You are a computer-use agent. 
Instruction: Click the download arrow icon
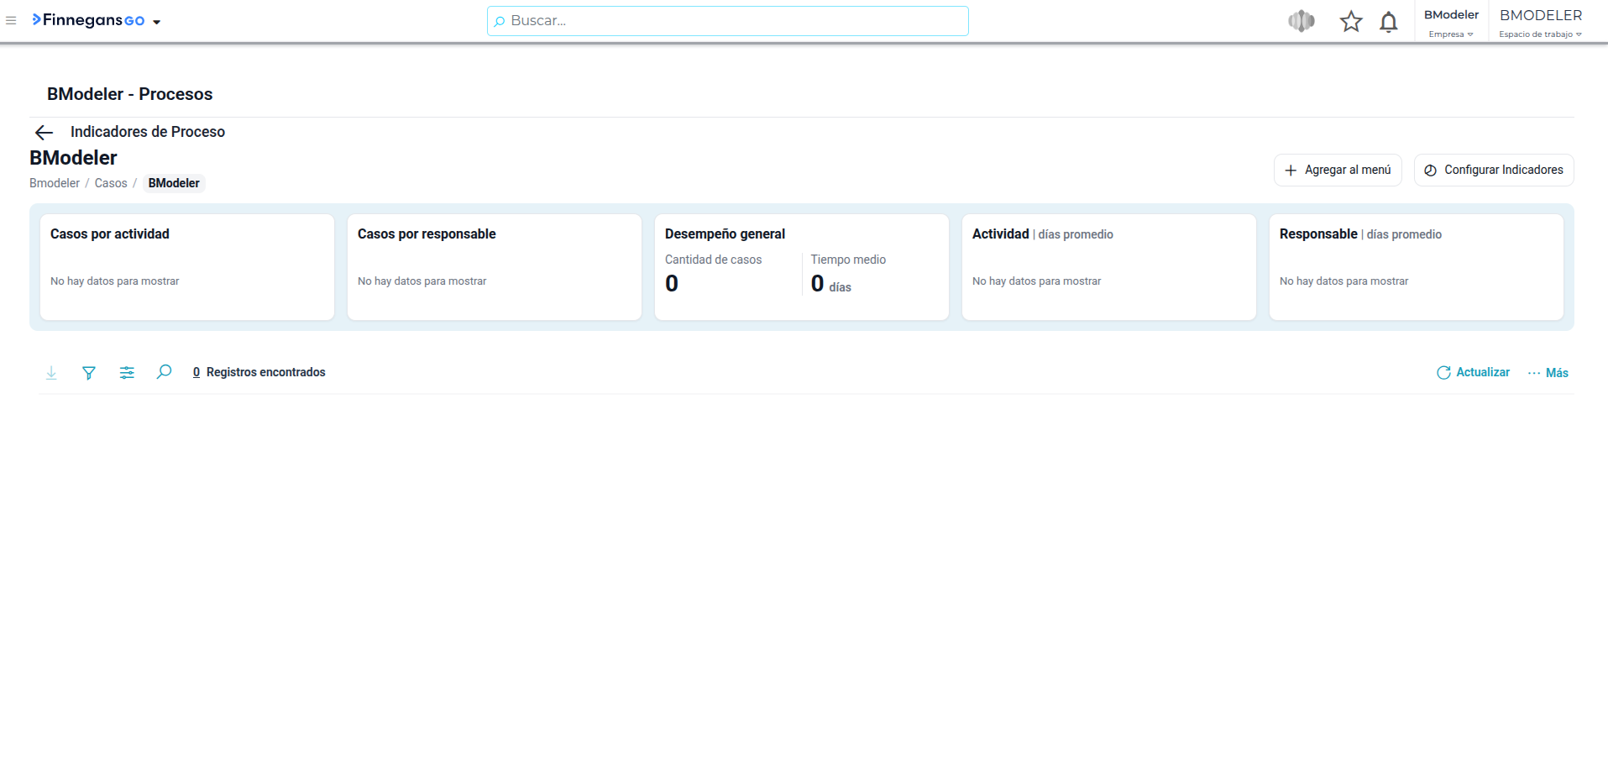tap(51, 372)
